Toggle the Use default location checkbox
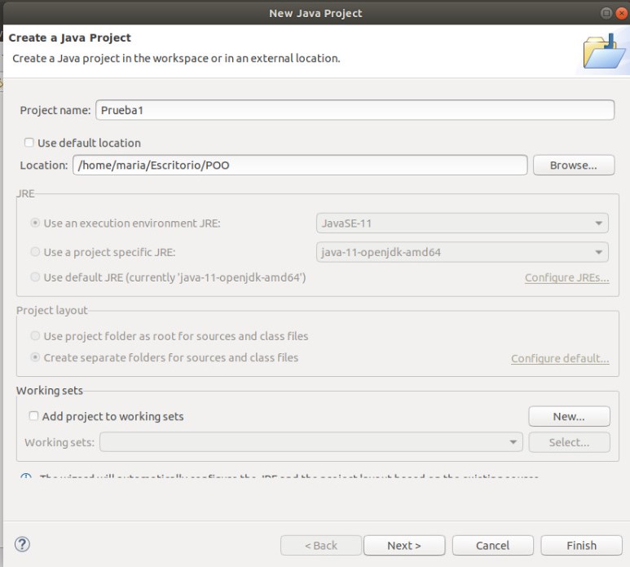 30,143
